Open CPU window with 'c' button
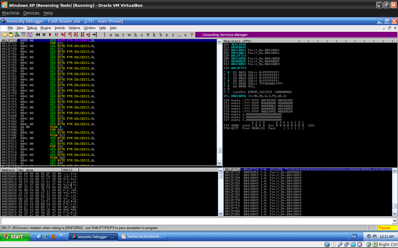The image size is (398, 248). (x=142, y=35)
